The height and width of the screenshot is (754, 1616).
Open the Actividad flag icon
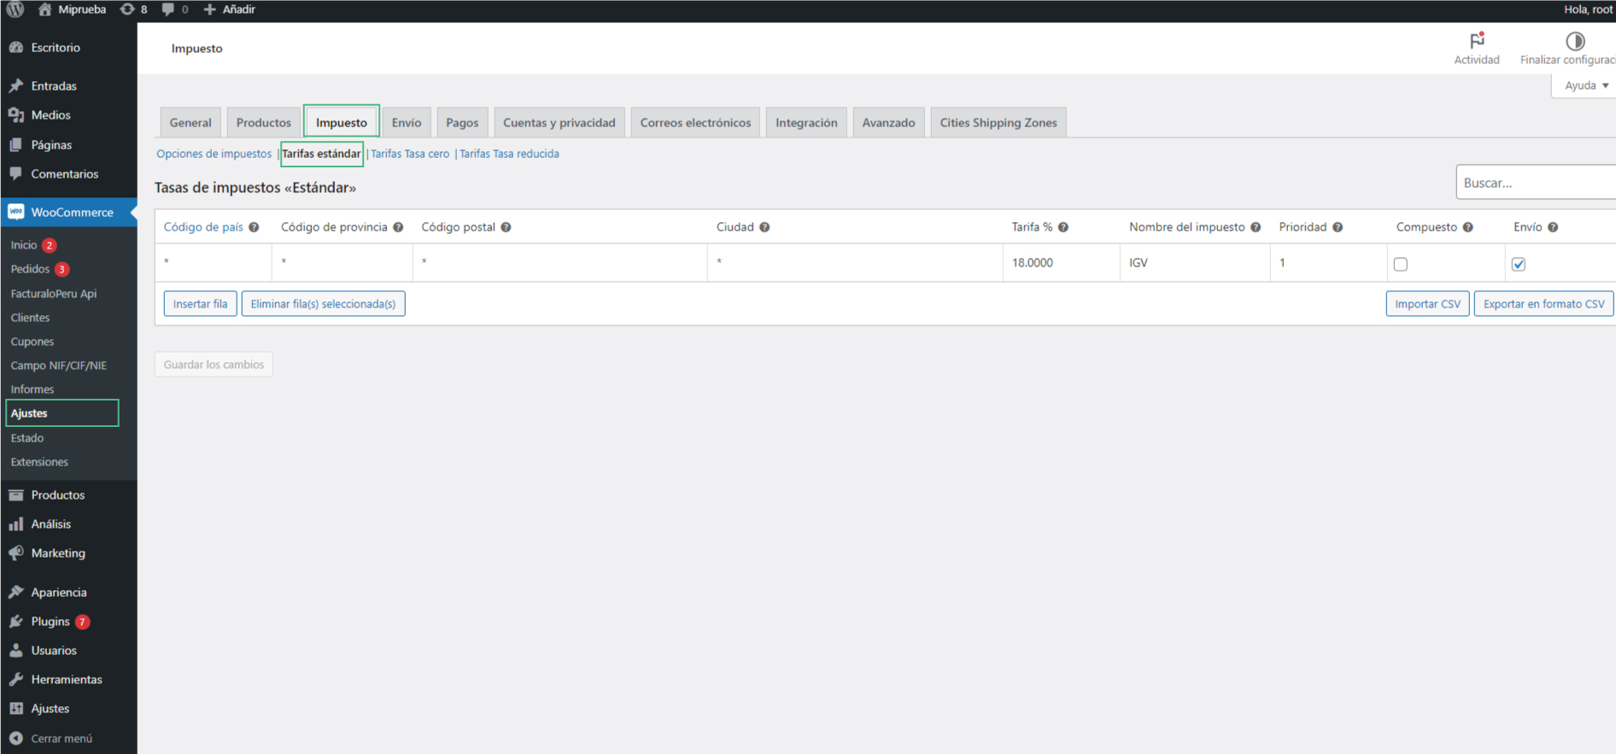click(1476, 41)
